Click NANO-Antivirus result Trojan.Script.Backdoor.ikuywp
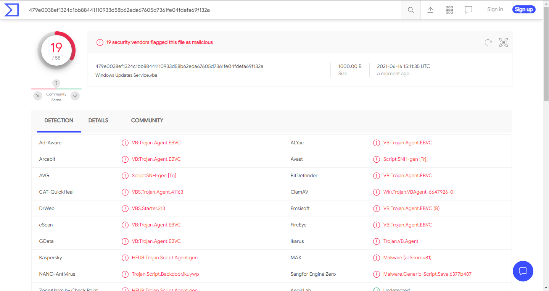The image size is (549, 291). (x=166, y=274)
